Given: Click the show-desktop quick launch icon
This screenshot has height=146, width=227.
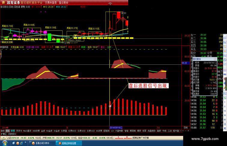Looking at the screenshot, I should pos(14,143).
